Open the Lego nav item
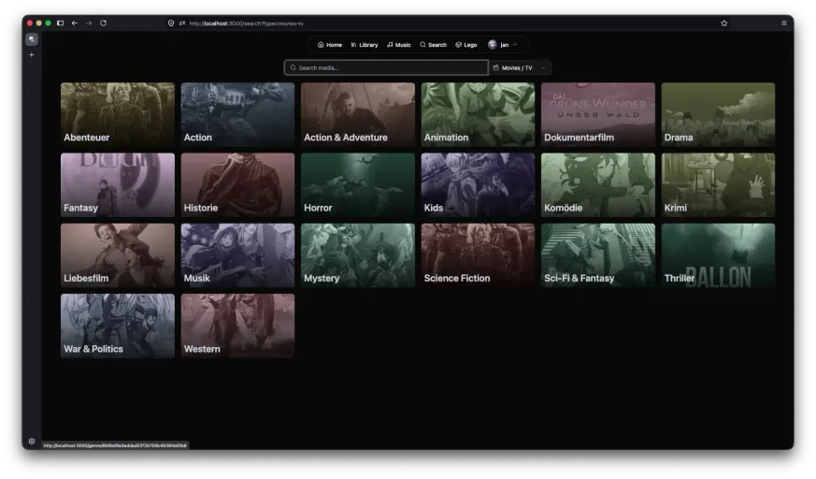The width and height of the screenshot is (816, 479). tap(466, 45)
